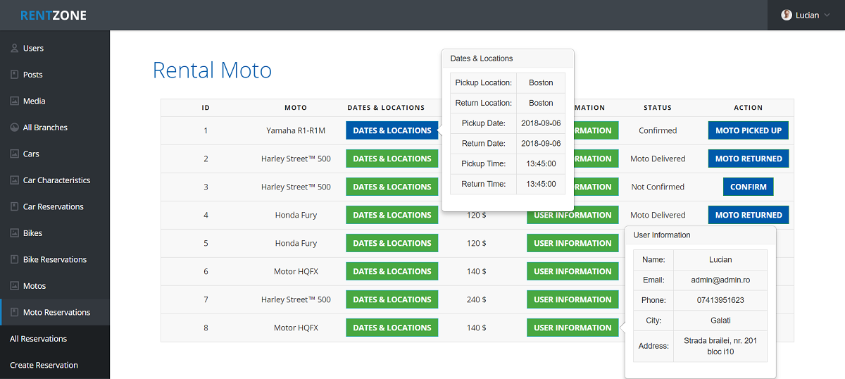Screen dimensions: 845x379
Task: Click the Lucian profile avatar
Action: 787,15
